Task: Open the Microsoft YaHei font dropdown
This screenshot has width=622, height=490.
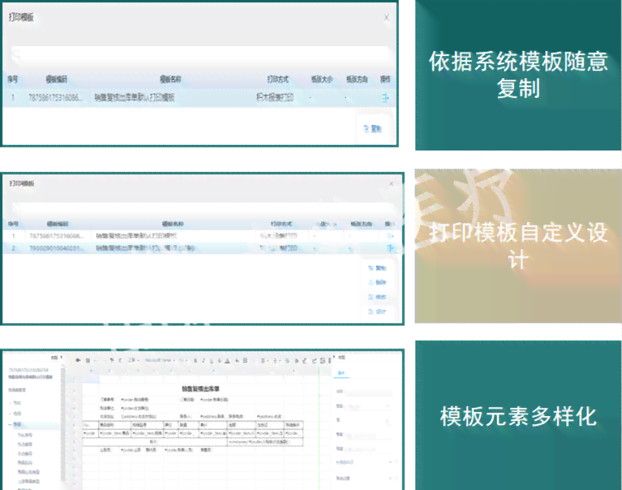Action: (160, 360)
